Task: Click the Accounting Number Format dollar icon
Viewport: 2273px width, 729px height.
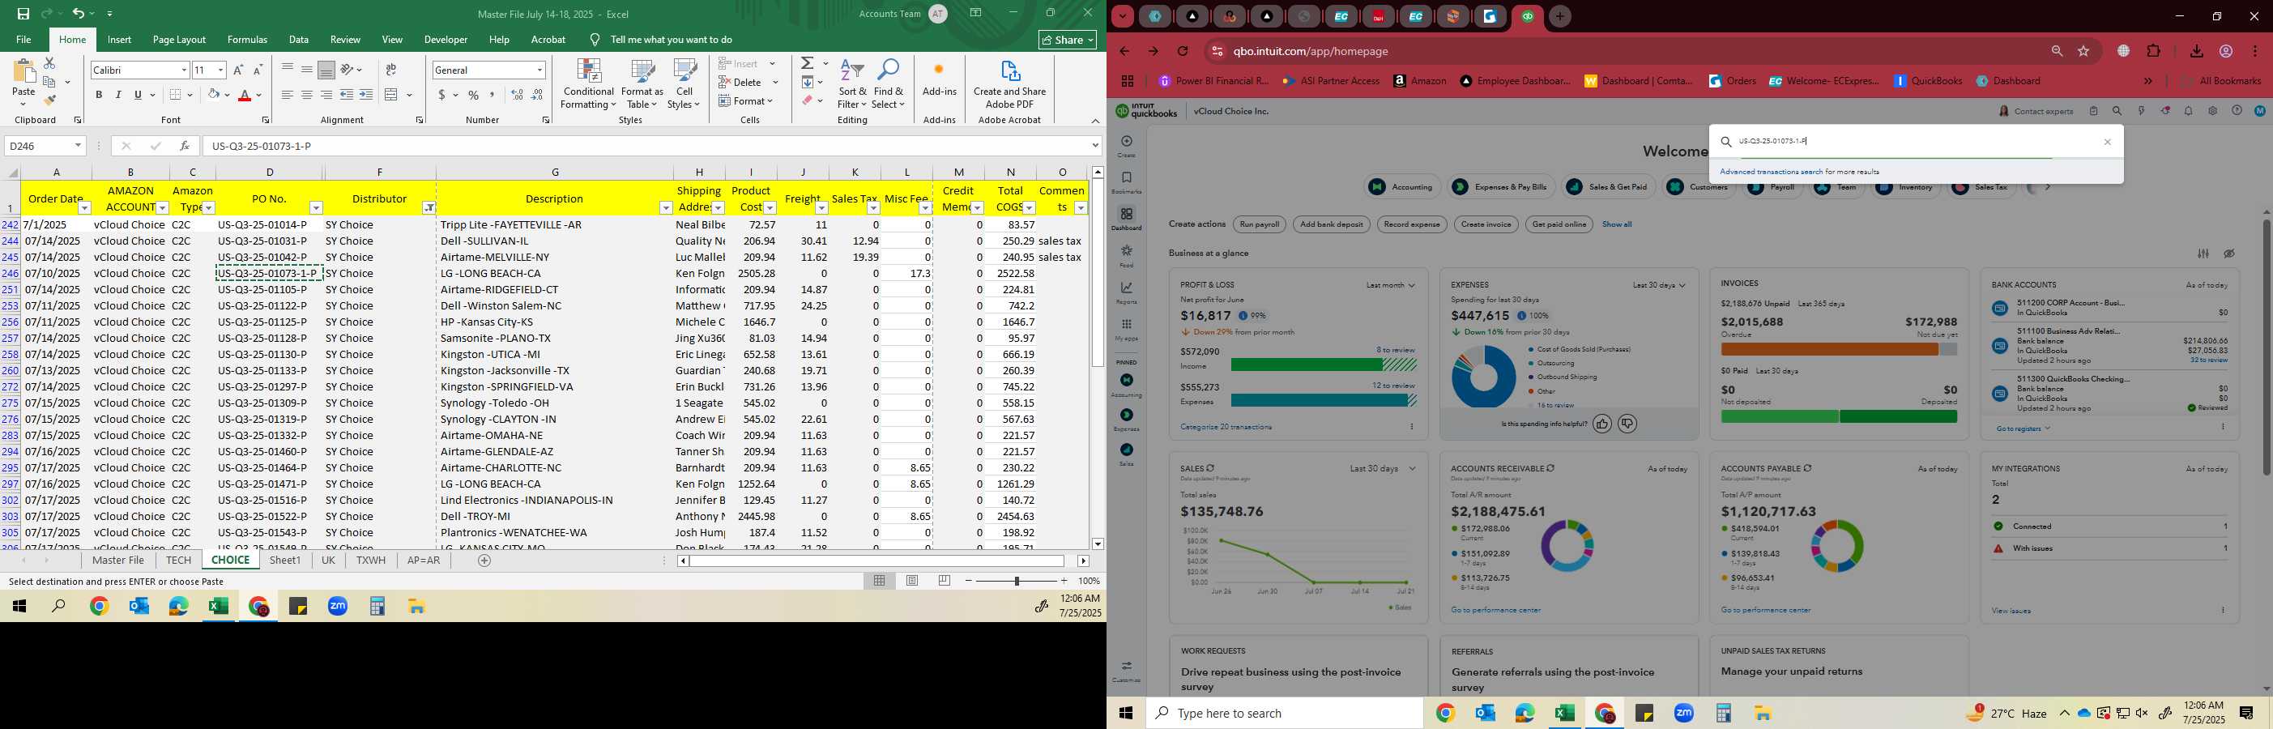Action: [441, 95]
